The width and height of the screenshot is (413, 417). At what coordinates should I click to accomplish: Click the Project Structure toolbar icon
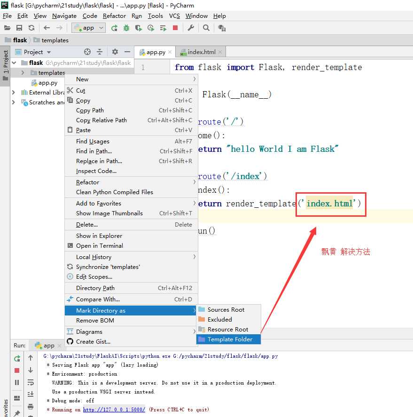click(x=221, y=28)
